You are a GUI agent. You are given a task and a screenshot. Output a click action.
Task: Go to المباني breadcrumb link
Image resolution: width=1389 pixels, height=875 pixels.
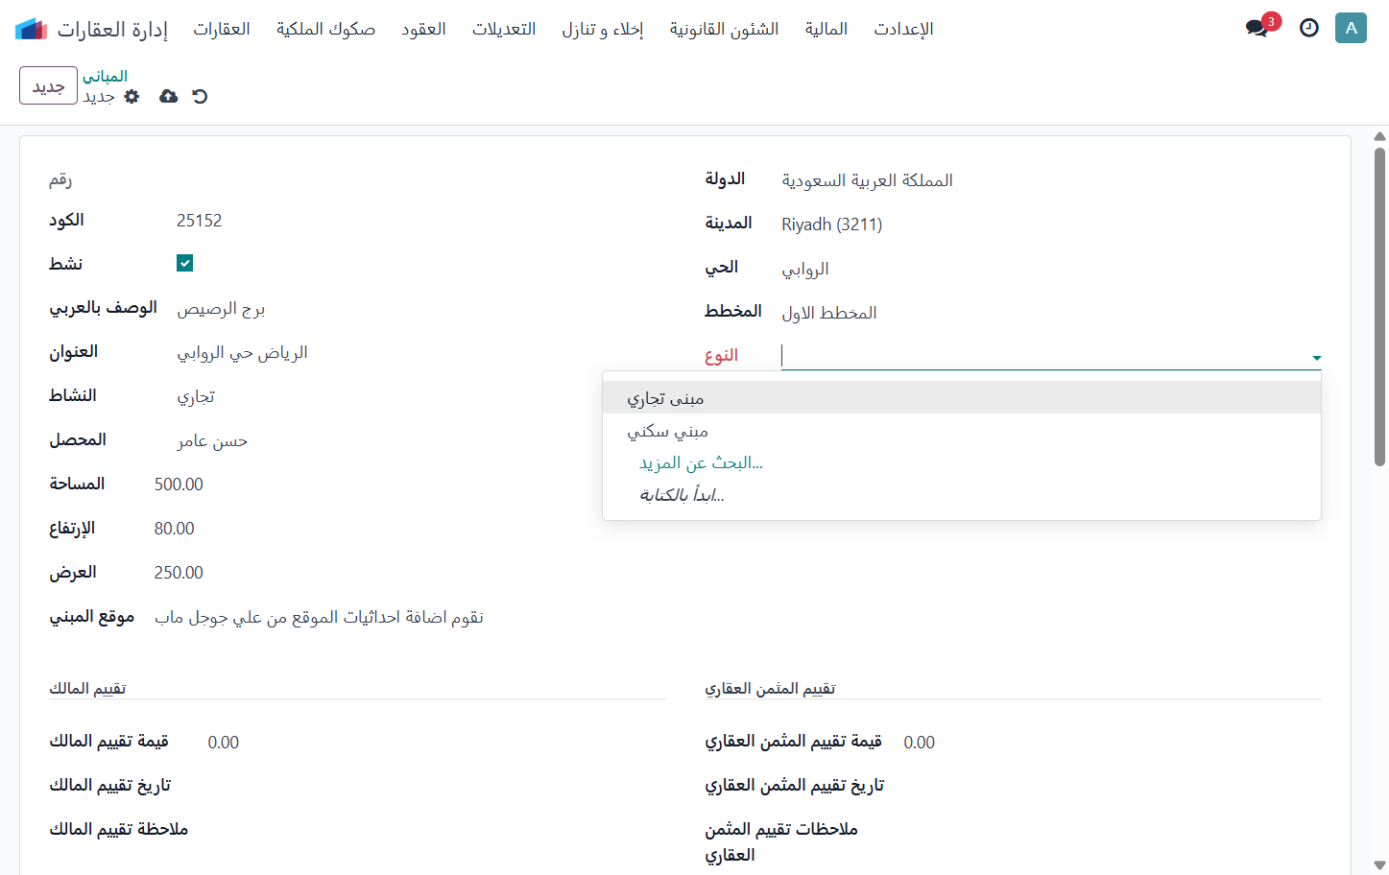coord(105,76)
